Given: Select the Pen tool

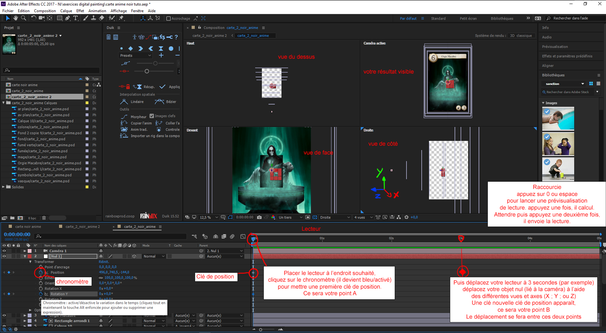Looking at the screenshot, I should click(x=67, y=18).
